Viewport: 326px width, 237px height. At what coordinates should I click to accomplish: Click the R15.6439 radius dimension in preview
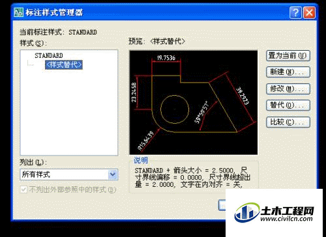point(146,141)
